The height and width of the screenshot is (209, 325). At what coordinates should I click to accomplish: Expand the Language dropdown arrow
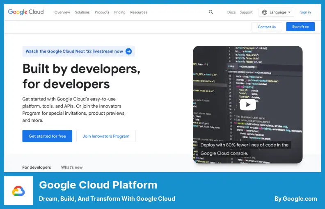point(289,12)
